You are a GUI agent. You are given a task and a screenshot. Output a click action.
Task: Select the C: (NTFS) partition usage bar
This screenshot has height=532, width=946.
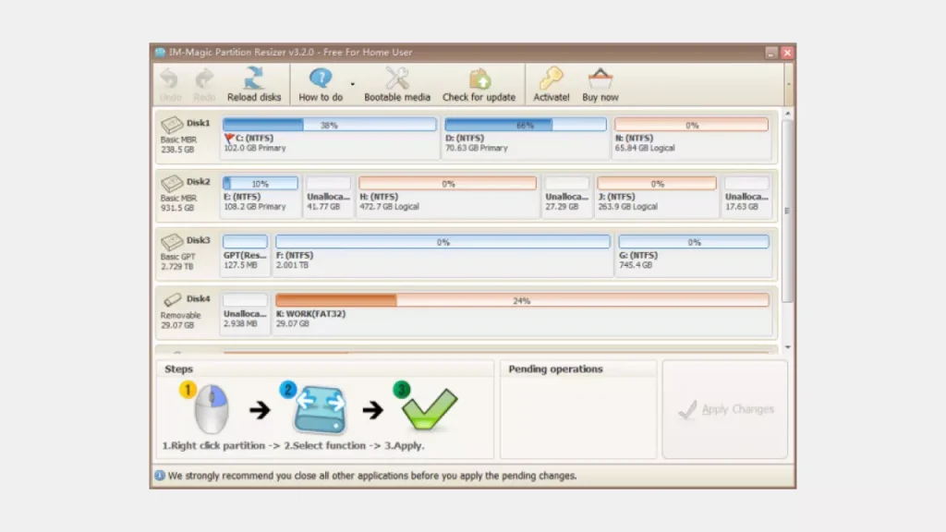[330, 125]
